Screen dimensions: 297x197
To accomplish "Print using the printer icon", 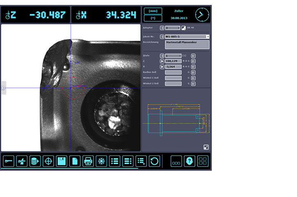I will [x=88, y=161].
